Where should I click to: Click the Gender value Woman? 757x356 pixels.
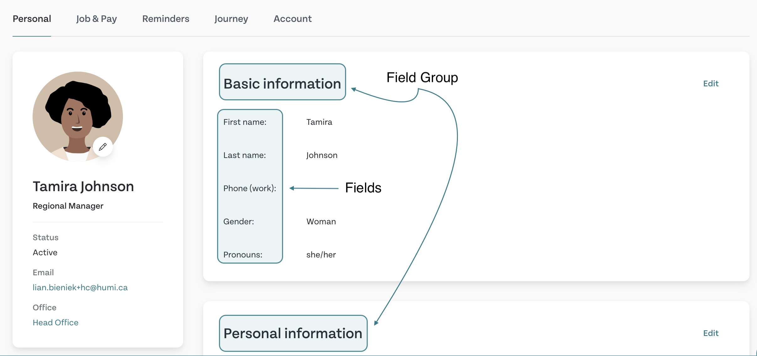321,221
